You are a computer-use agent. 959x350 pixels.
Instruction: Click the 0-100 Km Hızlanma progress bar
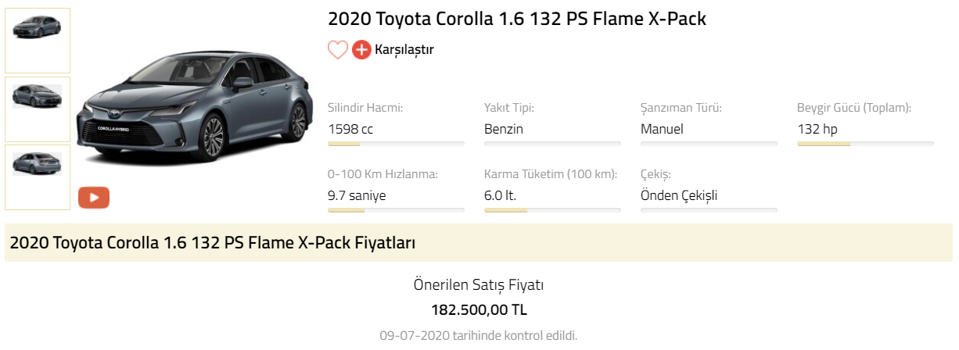396,210
